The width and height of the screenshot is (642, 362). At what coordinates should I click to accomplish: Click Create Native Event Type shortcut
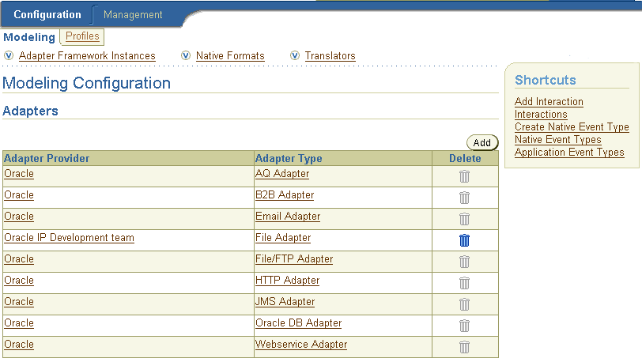click(572, 127)
